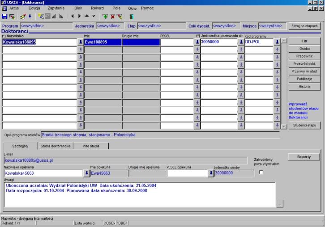This screenshot has height=227, width=325.
Task: Open the Rekord menu
Action: pyautogui.click(x=97, y=8)
